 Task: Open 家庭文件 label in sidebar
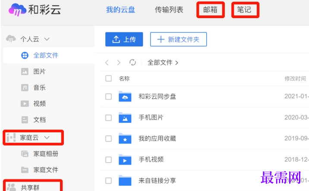coord(46,170)
